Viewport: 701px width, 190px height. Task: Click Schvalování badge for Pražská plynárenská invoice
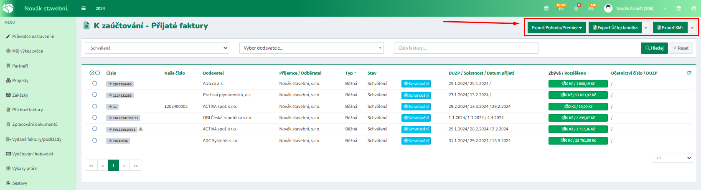coord(416,95)
